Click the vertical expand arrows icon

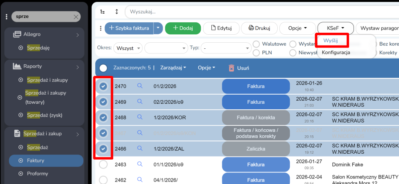[117, 12]
